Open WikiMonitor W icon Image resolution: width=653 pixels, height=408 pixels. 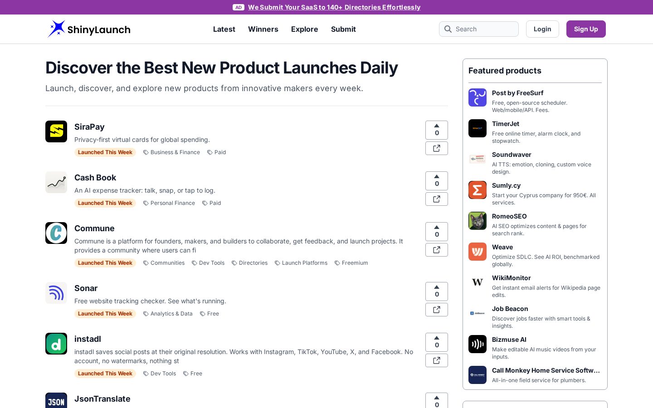[478, 282]
